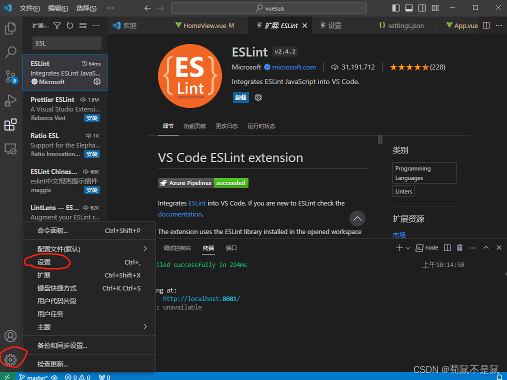The height and width of the screenshot is (380, 507).
Task: Open the ESLint extension's manage gear in the list
Action: 97,81
